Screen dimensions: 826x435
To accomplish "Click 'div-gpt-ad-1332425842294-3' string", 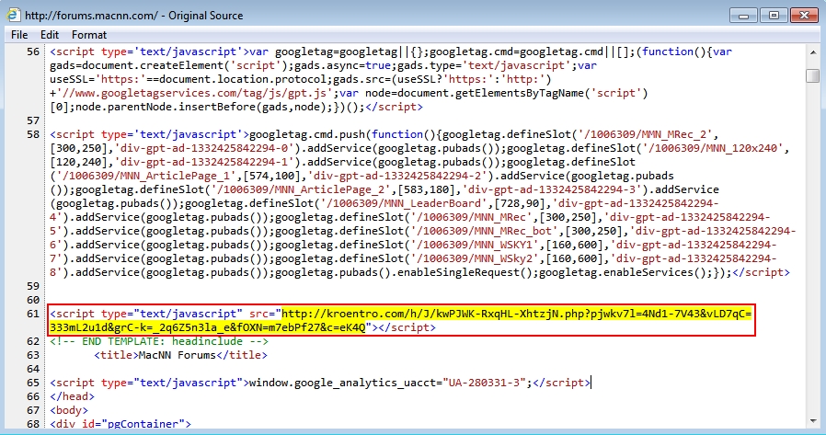I will point(552,189).
